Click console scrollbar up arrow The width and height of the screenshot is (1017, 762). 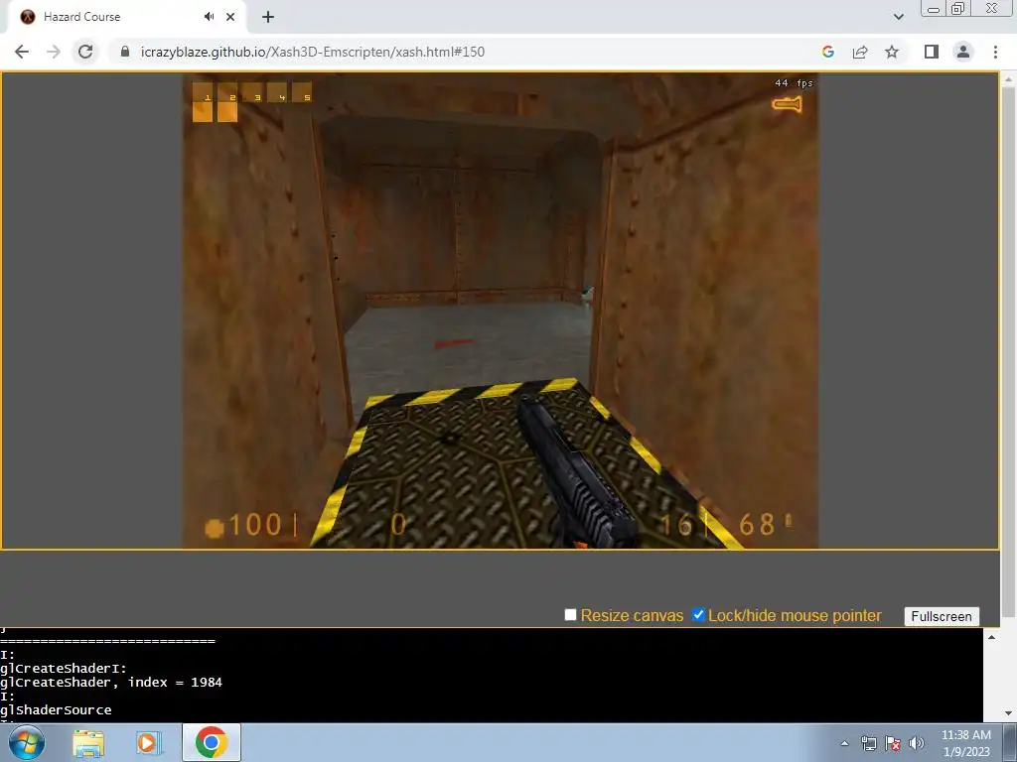[991, 637]
